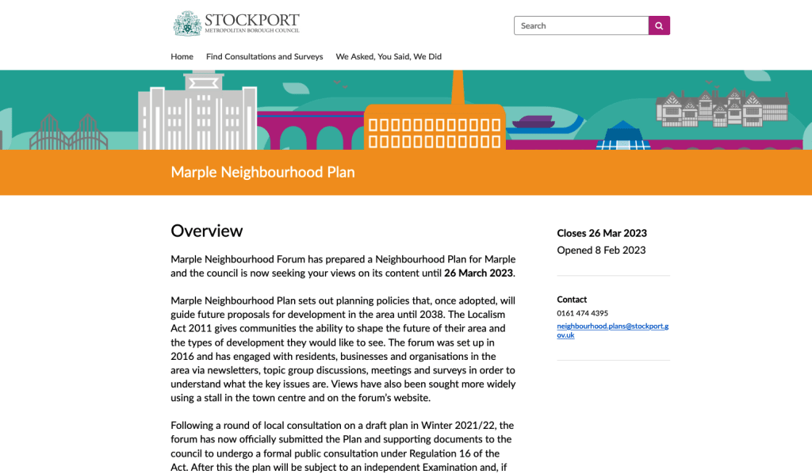Click the magenta search magnifier button
The width and height of the screenshot is (812, 474).
coord(659,25)
